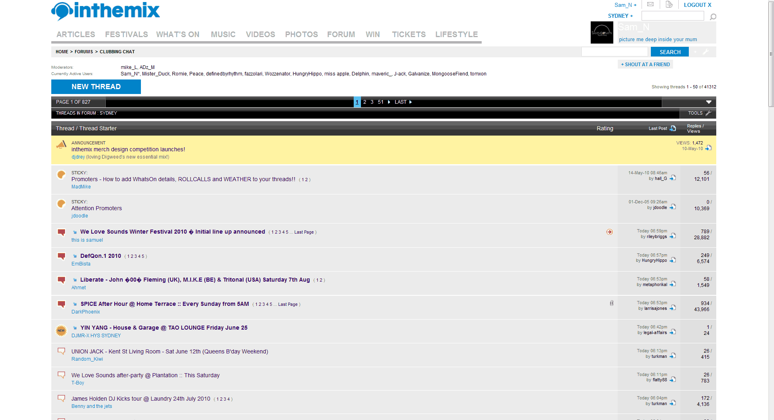
Task: Open active user HungryHippo profile
Action: point(307,74)
